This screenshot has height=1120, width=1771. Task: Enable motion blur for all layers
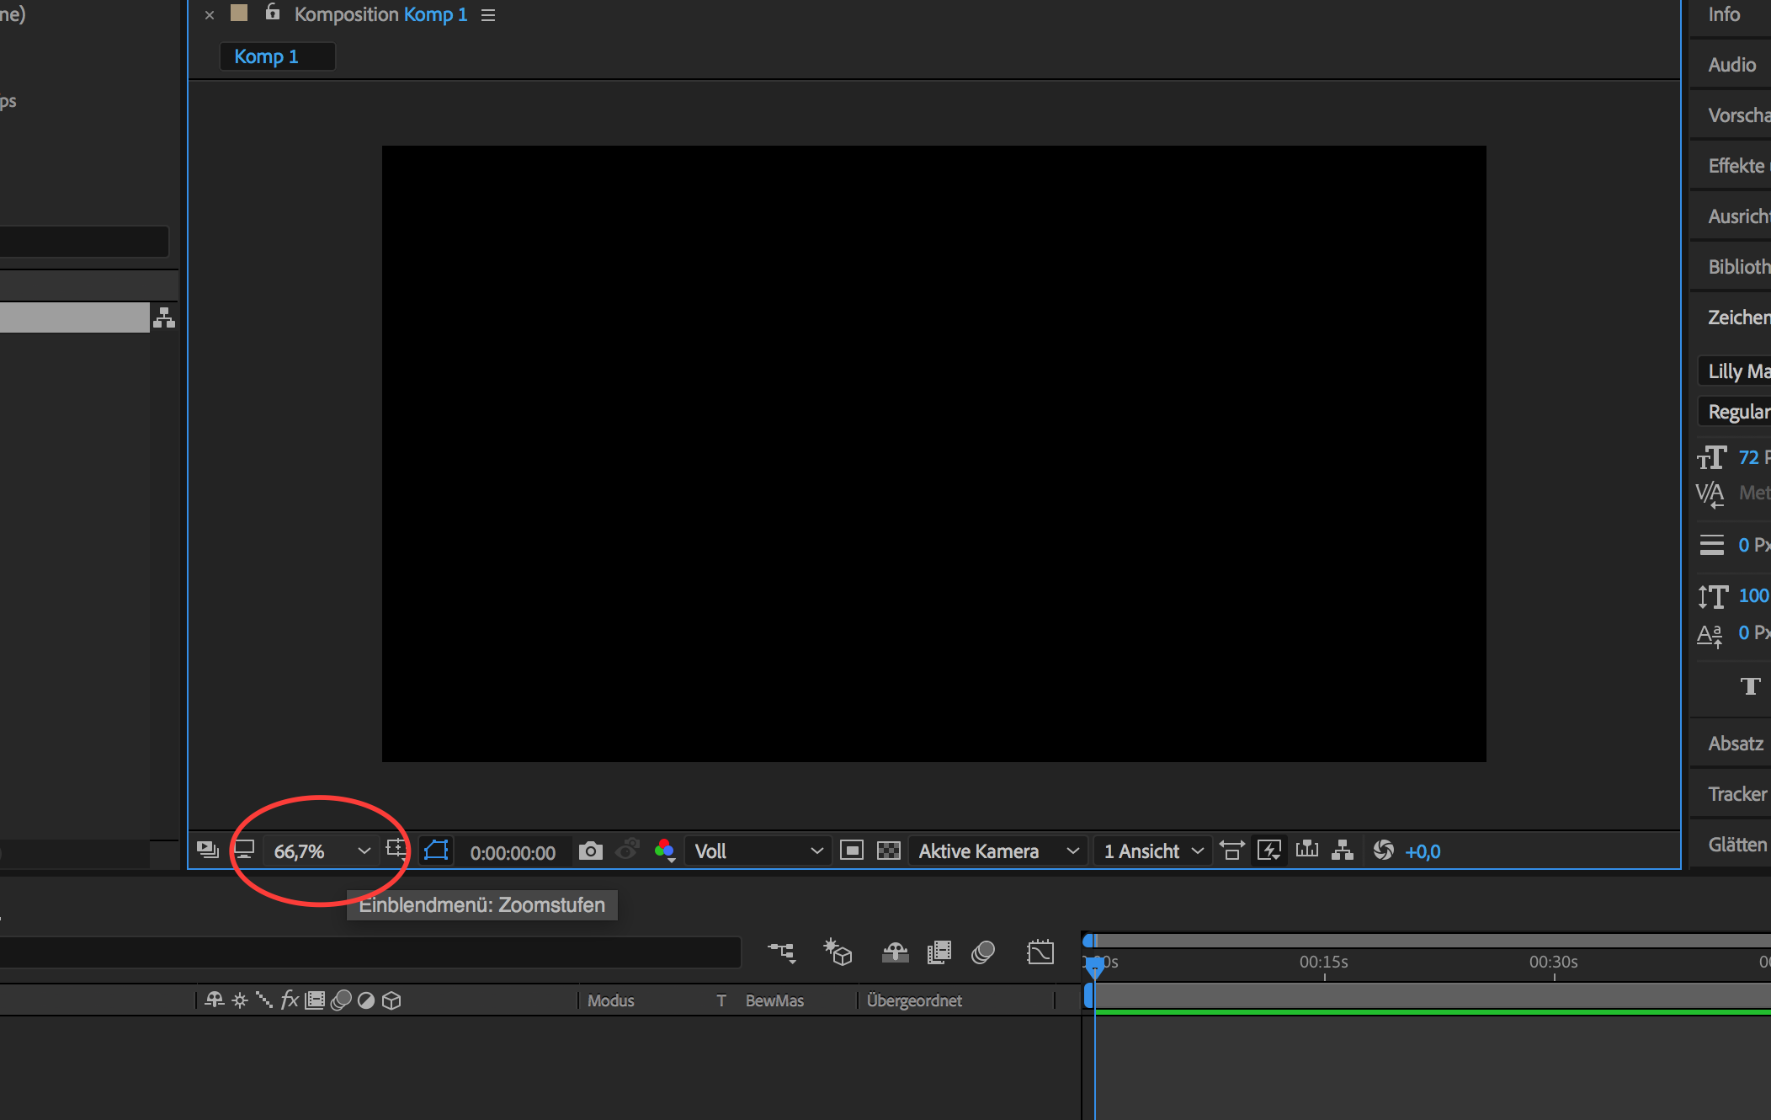983,952
